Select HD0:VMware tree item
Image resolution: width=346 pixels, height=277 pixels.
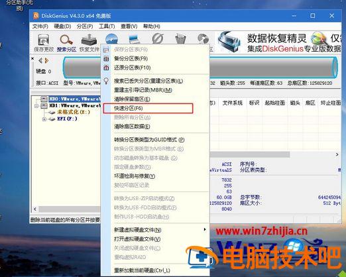[74, 99]
